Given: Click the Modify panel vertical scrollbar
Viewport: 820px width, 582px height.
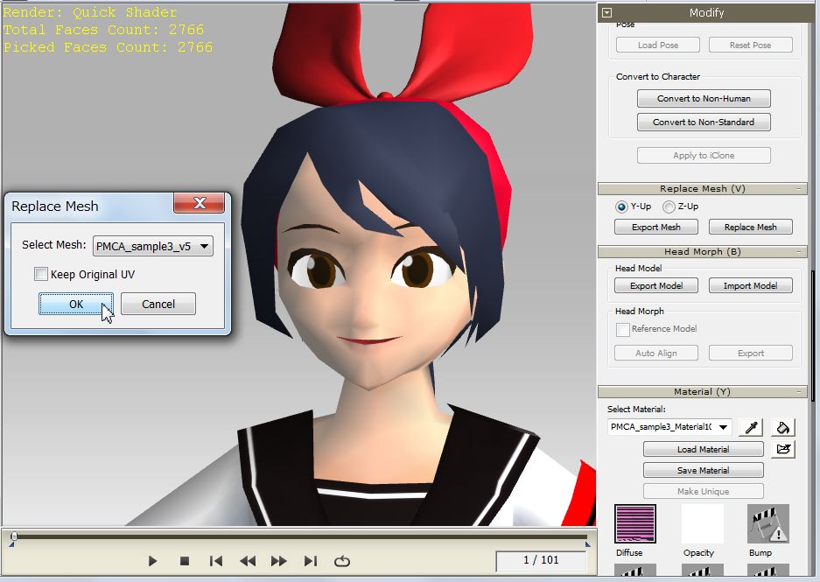Looking at the screenshot, I should click(812, 334).
